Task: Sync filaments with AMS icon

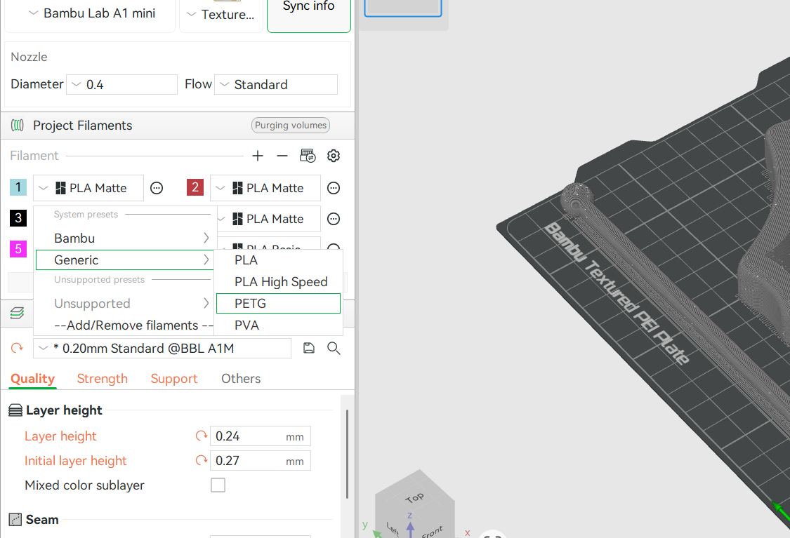Action: 308,156
